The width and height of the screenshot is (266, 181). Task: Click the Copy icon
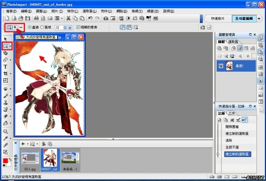tap(75, 18)
